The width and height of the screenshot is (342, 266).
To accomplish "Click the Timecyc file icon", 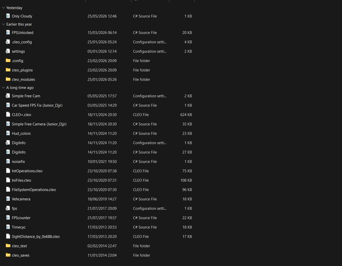I will tap(8, 227).
